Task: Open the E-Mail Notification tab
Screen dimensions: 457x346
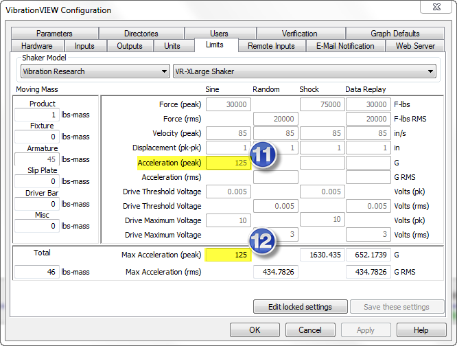Action: (x=345, y=46)
